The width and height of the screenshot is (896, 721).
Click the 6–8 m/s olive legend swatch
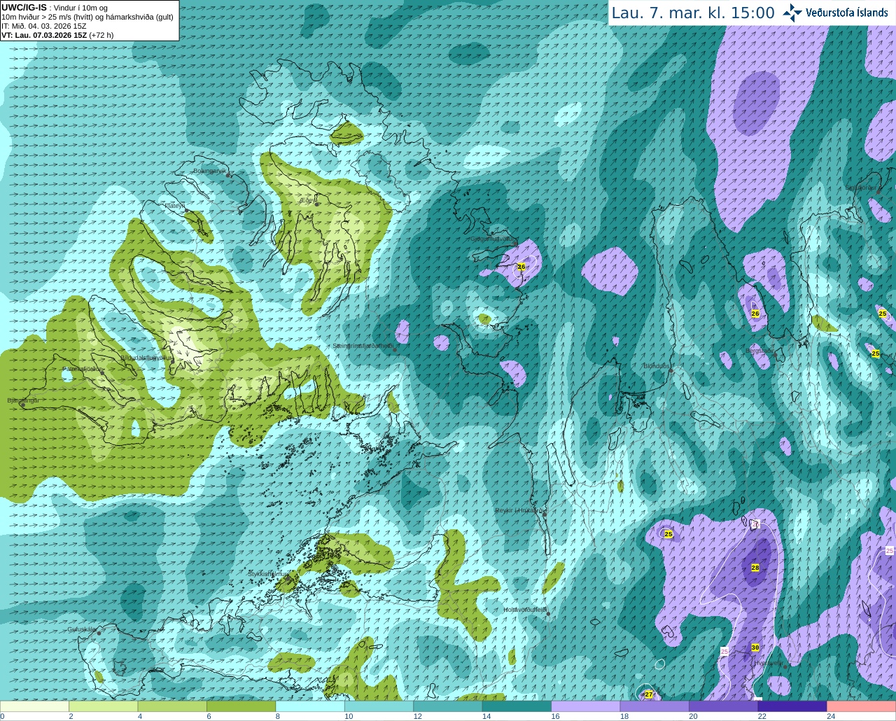pyautogui.click(x=241, y=706)
